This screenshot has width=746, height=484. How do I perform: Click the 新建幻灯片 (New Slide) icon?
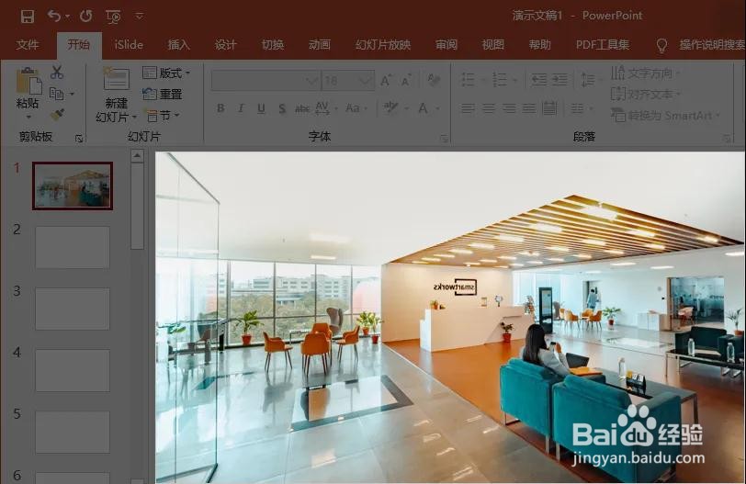click(x=116, y=79)
